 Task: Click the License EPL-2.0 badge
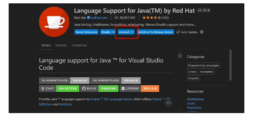[139, 89]
